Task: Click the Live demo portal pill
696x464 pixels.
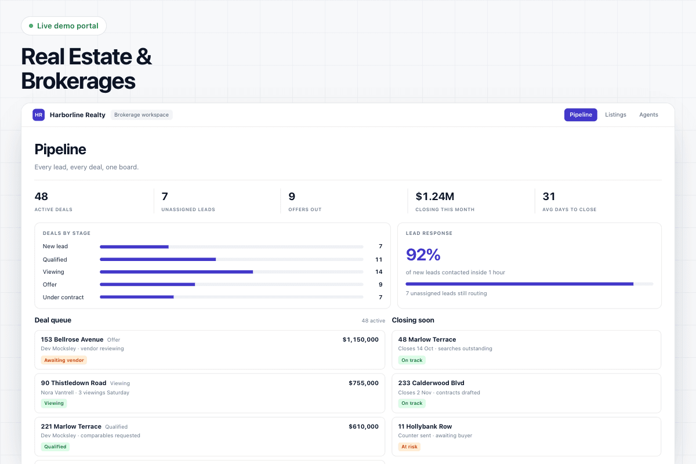Action: pos(64,26)
